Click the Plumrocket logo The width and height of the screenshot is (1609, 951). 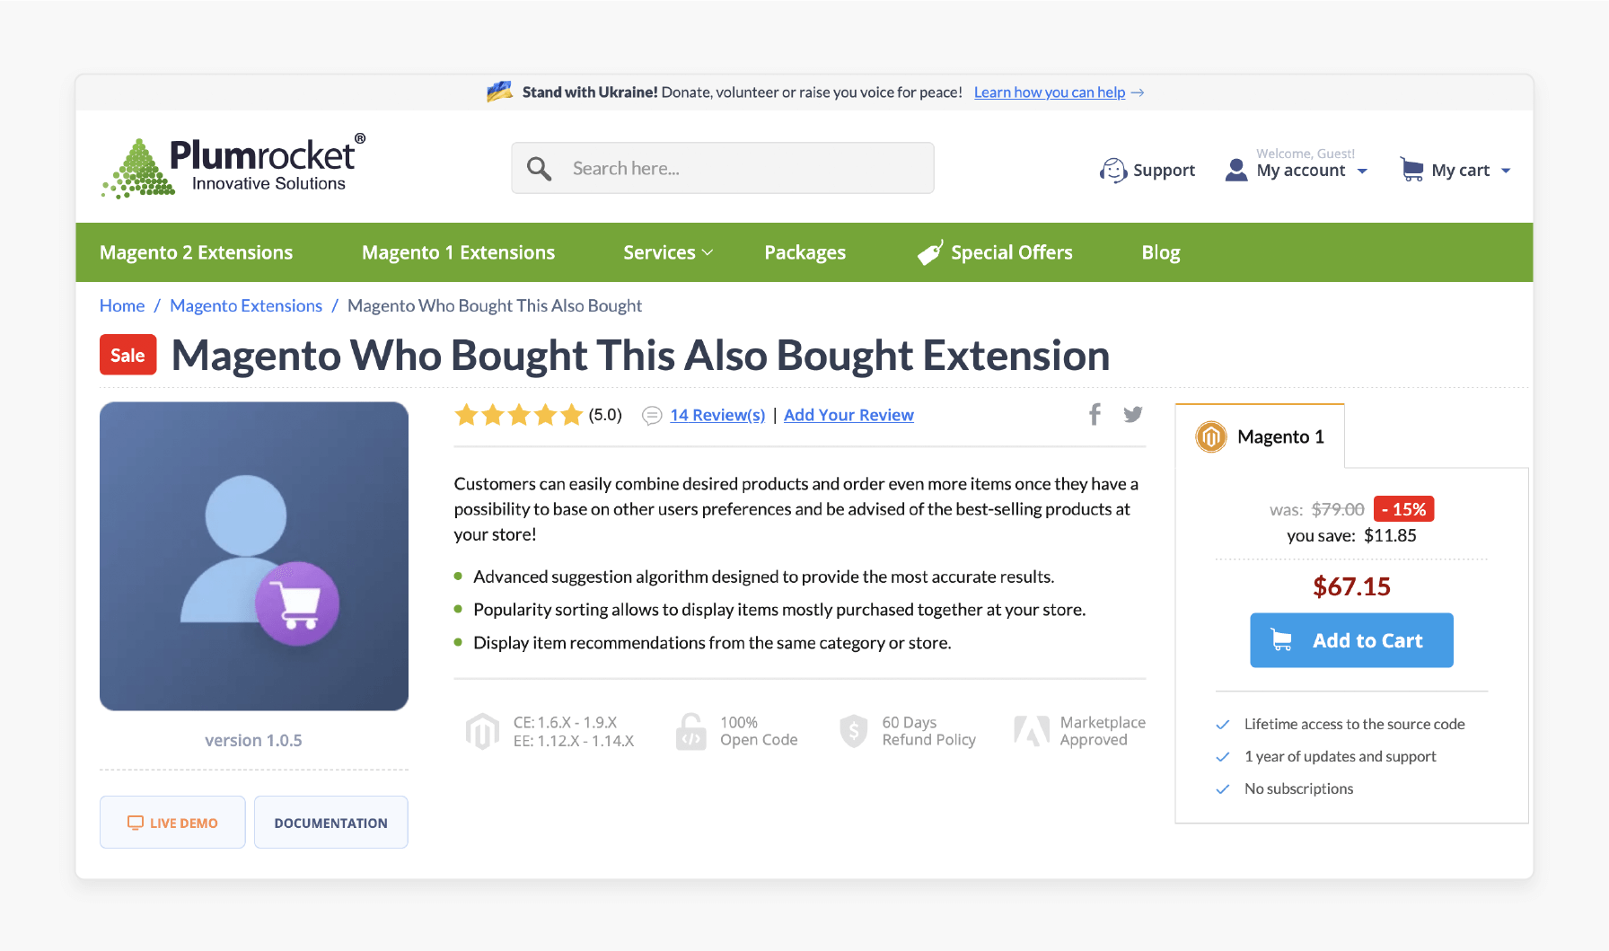pyautogui.click(x=233, y=167)
